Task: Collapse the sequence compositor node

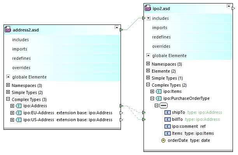Action: [156, 105]
